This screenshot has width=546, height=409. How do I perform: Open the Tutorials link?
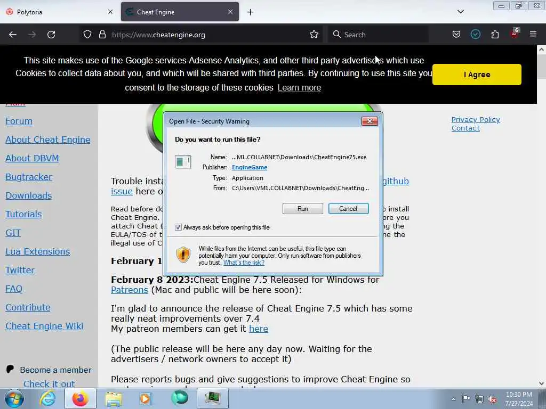(x=23, y=214)
